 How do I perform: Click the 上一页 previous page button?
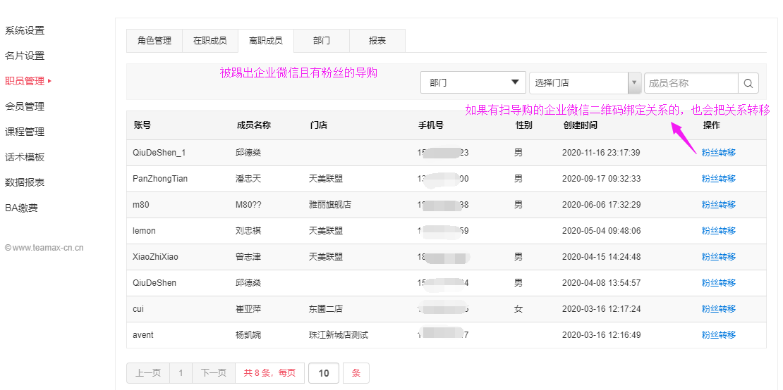[x=148, y=373]
